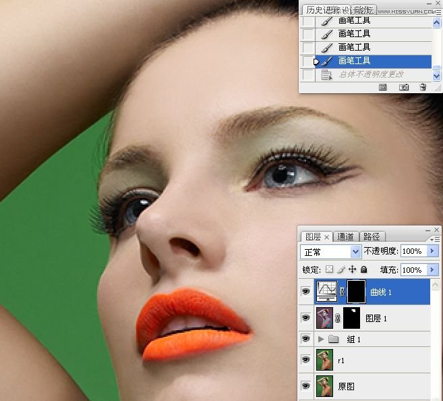Select the 曲线 1 layer name
Image resolution: width=443 pixels, height=401 pixels.
click(x=381, y=292)
